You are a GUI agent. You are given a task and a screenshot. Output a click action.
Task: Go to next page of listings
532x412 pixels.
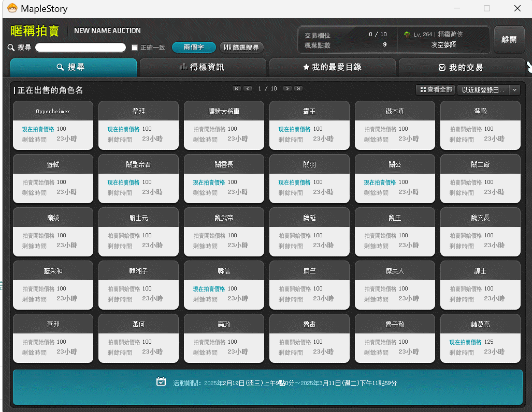[287, 89]
